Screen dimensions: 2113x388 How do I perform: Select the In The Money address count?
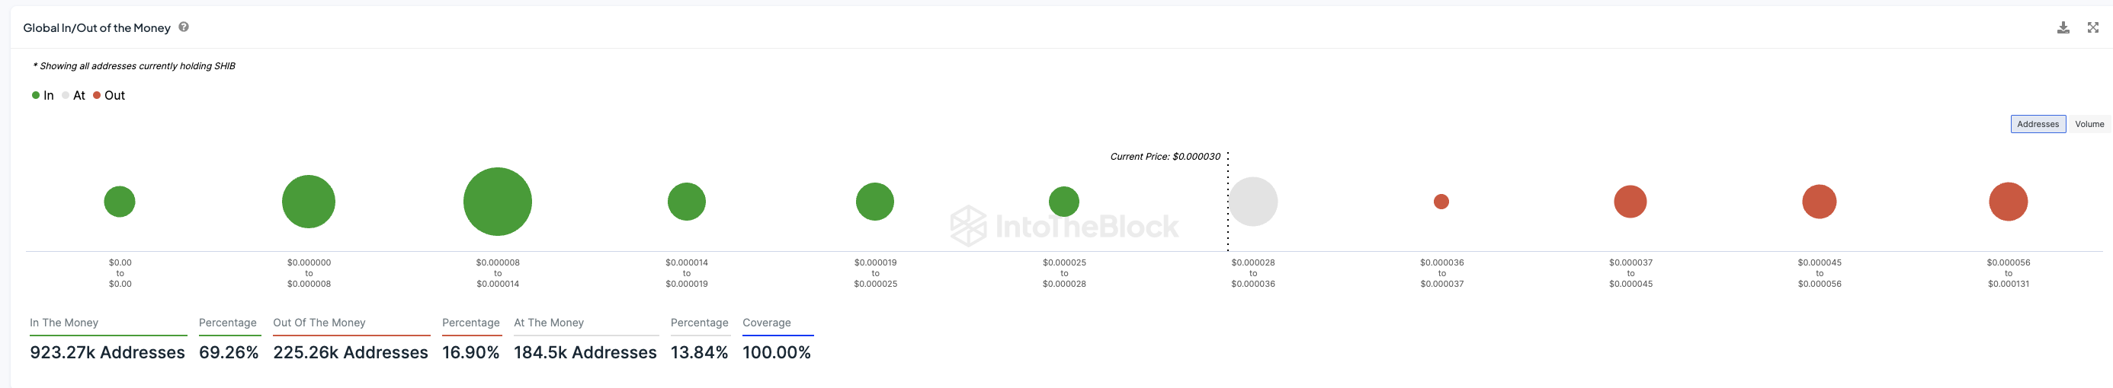pos(107,353)
